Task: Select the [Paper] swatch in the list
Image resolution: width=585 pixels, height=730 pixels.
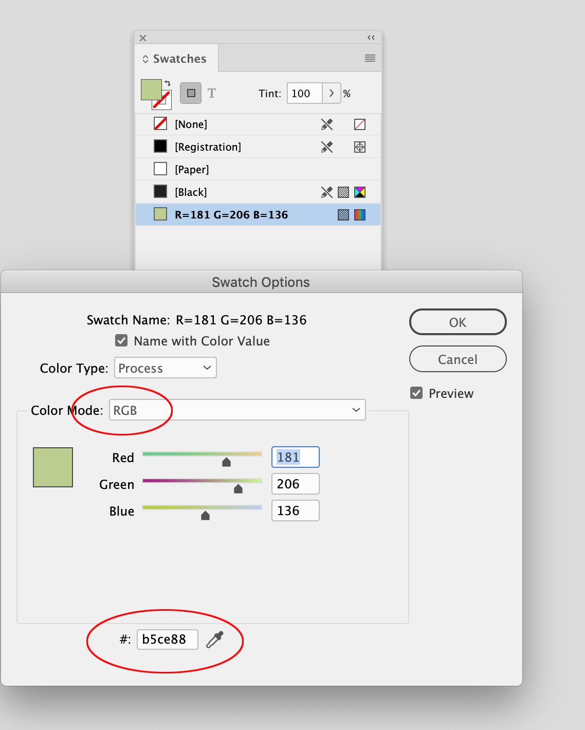Action: coord(192,169)
